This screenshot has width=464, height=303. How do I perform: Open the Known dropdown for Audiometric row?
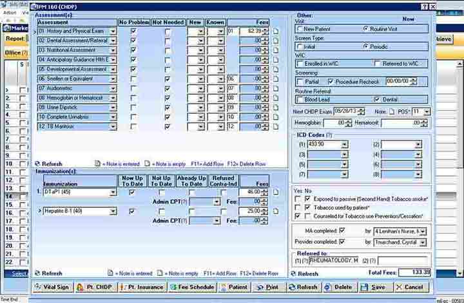coord(220,89)
